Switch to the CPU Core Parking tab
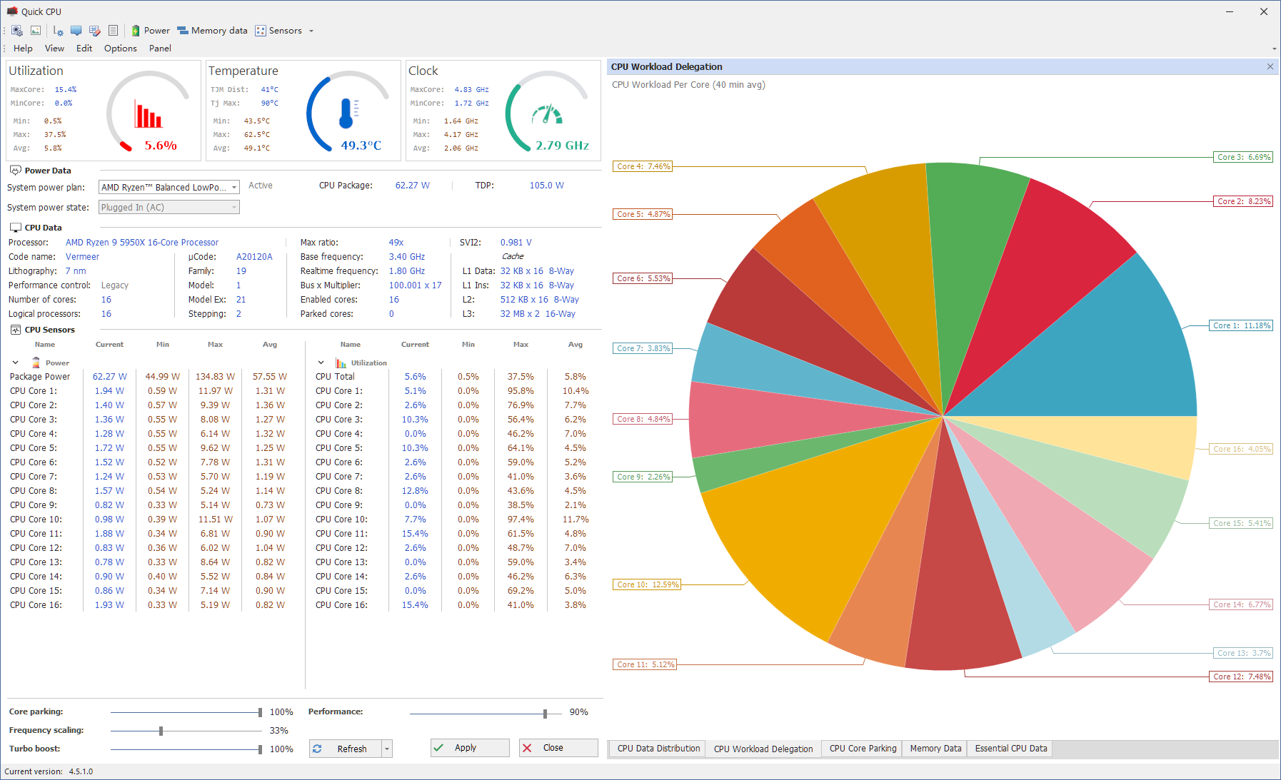1281x780 pixels. tap(863, 749)
